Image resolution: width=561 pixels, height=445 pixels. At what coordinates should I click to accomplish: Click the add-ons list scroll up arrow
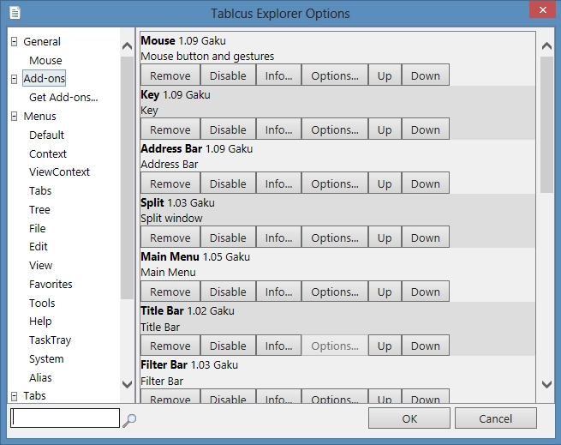(546, 45)
